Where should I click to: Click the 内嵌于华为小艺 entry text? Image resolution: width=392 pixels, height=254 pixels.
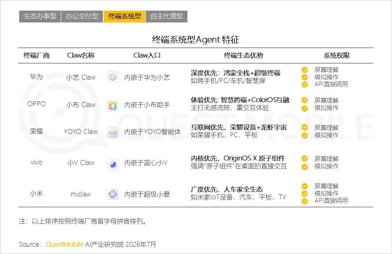pos(147,78)
